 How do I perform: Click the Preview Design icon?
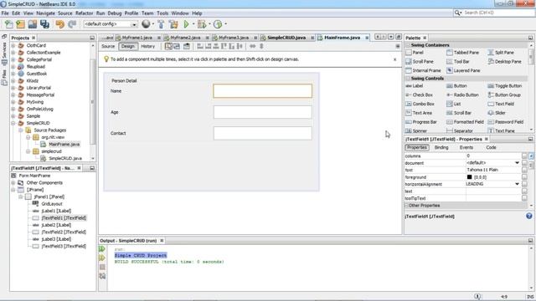[x=187, y=46]
